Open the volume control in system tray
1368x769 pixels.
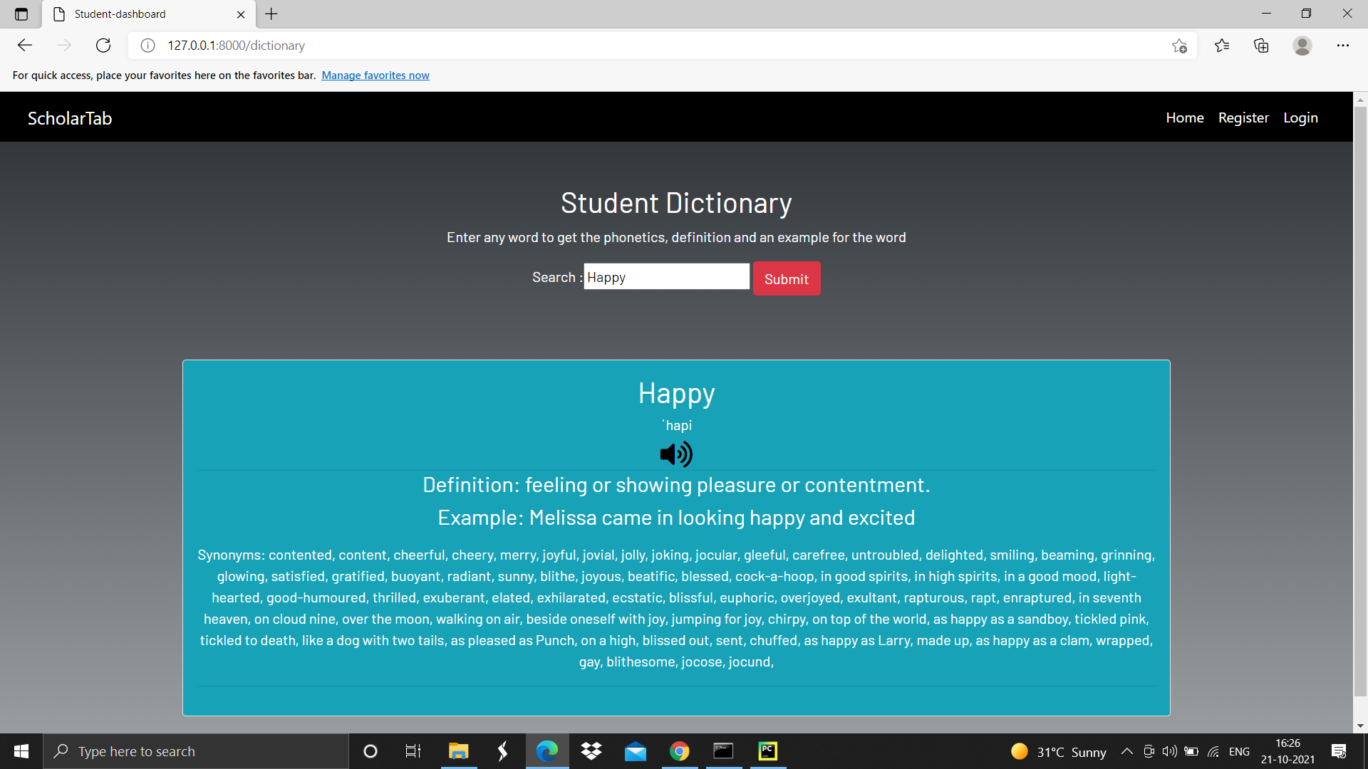(x=1170, y=751)
